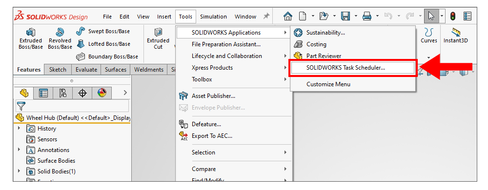Expand the Open file dropdown arrow

[x=334, y=16]
